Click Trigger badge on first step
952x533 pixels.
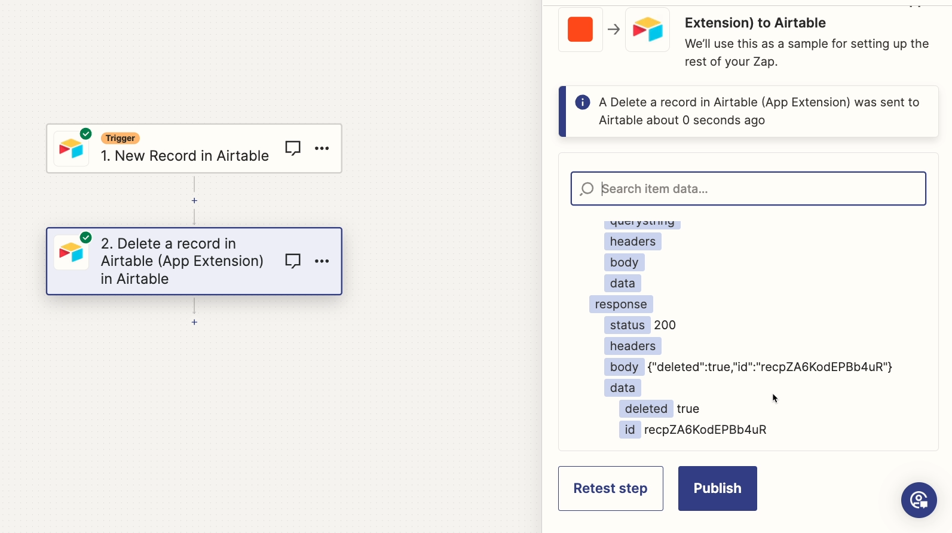click(x=120, y=138)
